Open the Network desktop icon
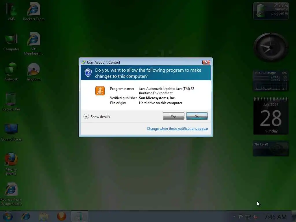Viewport: 296px width, 222px height. [11, 72]
